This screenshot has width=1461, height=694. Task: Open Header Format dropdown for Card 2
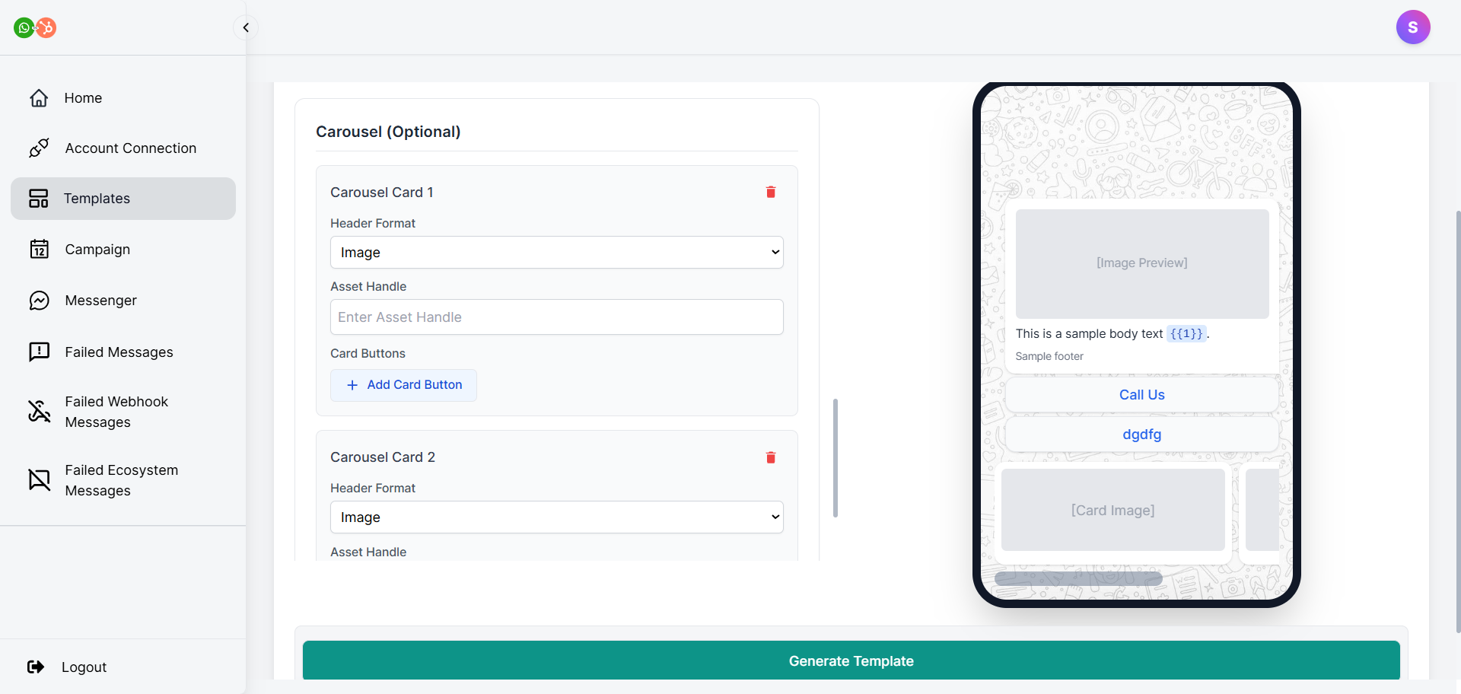point(556,517)
